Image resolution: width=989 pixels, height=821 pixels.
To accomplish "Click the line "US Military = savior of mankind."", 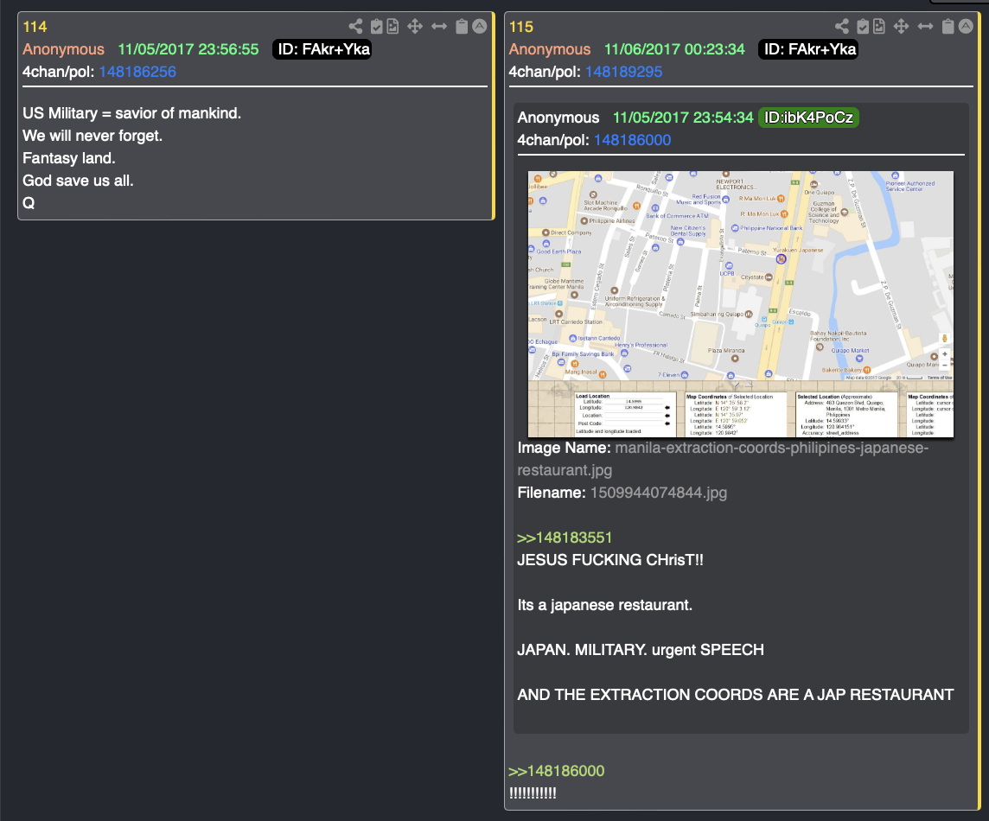I will tap(131, 113).
